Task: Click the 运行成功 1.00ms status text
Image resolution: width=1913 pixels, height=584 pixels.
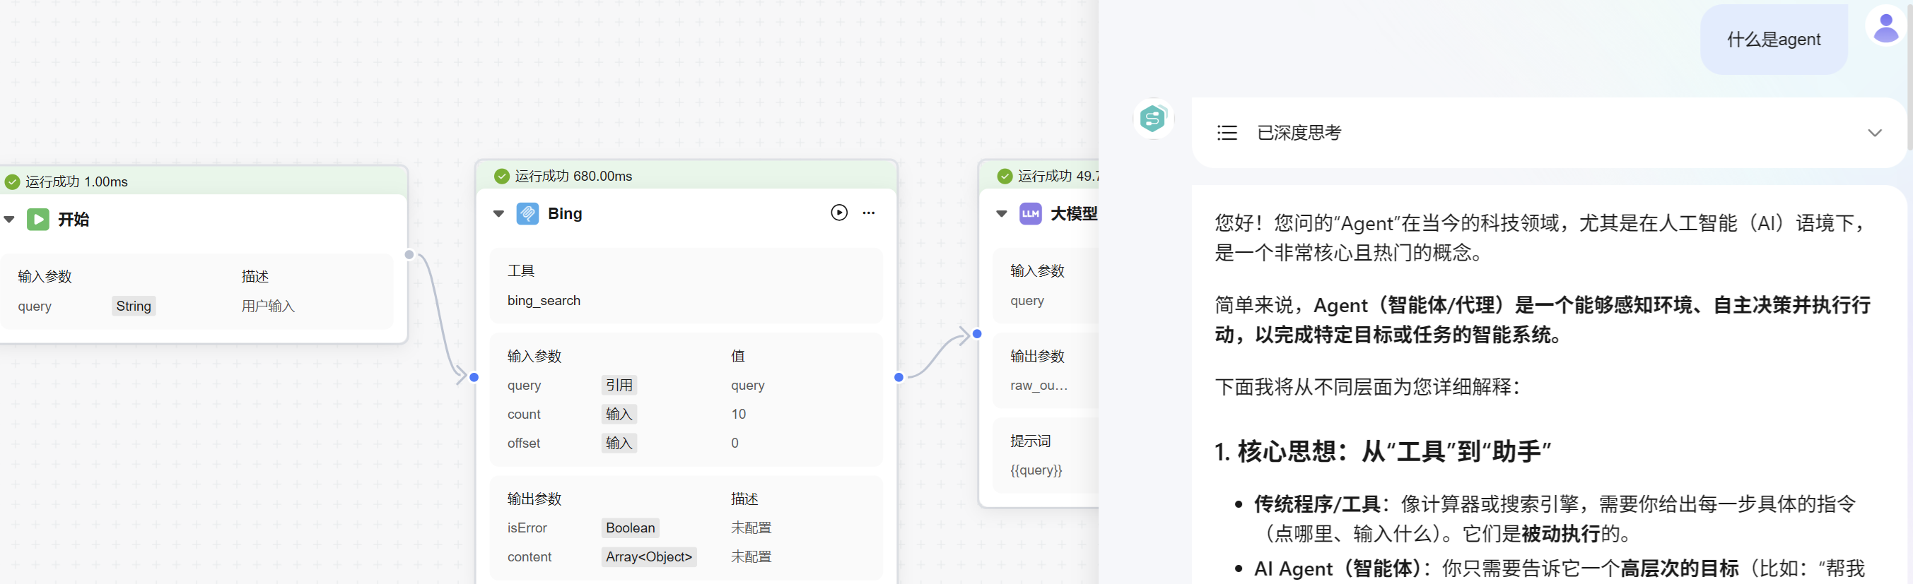Action: 76,181
